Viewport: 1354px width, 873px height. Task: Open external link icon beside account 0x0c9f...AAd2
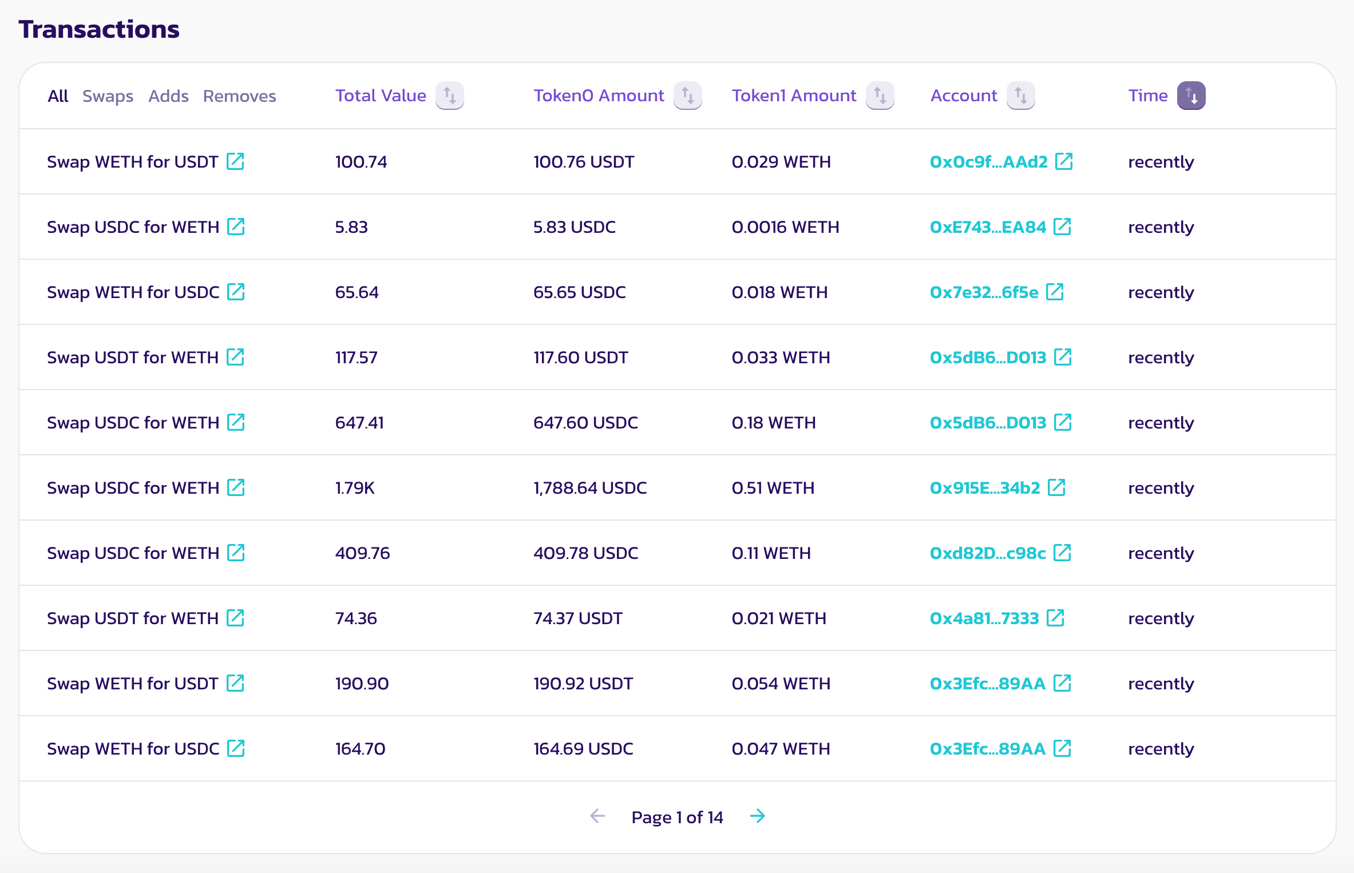(1064, 162)
